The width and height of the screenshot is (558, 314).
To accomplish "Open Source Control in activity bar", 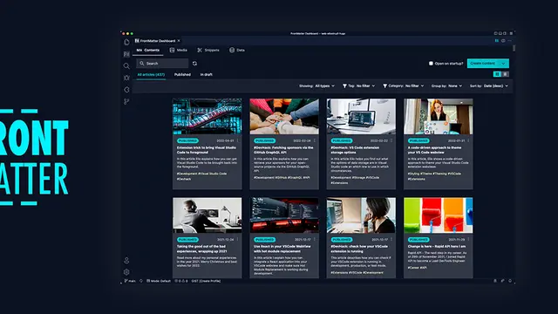I will point(126,101).
